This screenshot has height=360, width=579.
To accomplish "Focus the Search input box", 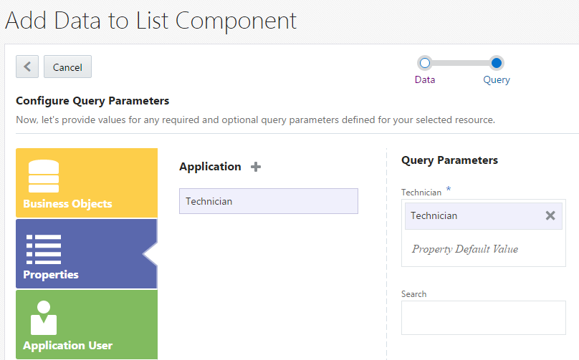I will pyautogui.click(x=483, y=318).
